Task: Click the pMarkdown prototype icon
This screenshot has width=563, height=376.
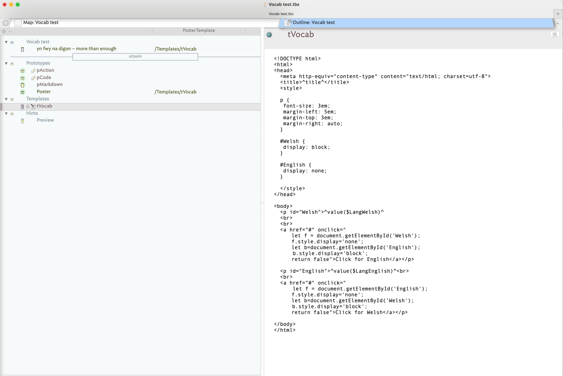Action: (23, 85)
